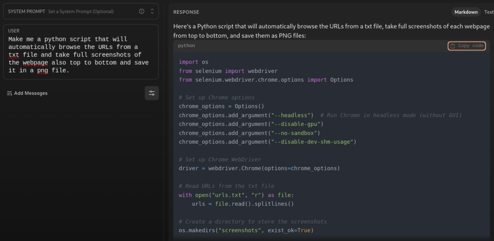Expand the System Prompt panel chevrons

tap(152, 12)
